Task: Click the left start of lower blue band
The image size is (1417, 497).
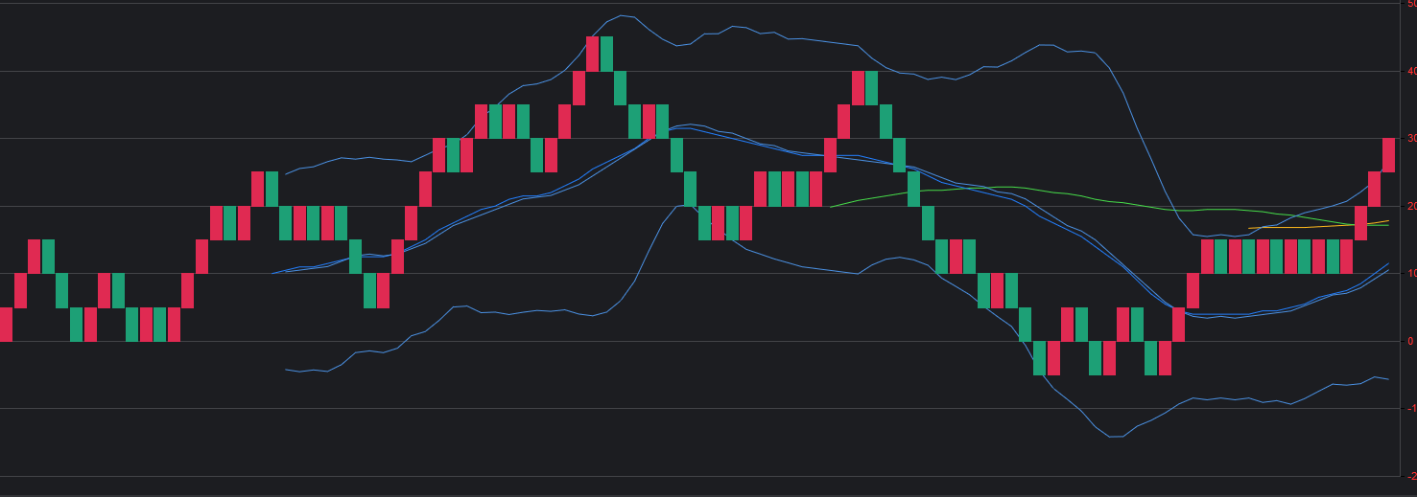Action: (287, 370)
